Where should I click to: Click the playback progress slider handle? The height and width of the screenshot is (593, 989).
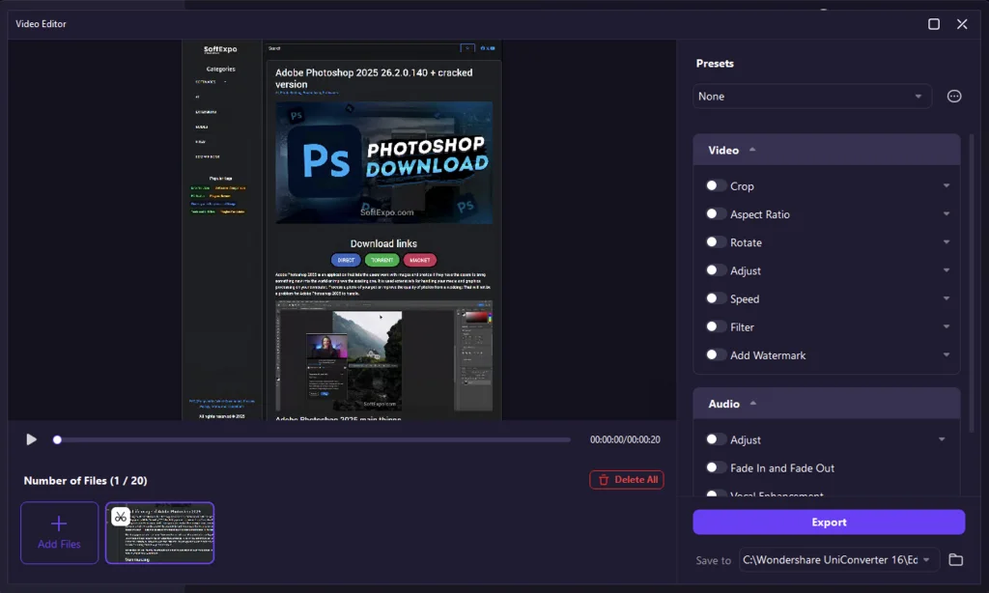[x=57, y=439]
